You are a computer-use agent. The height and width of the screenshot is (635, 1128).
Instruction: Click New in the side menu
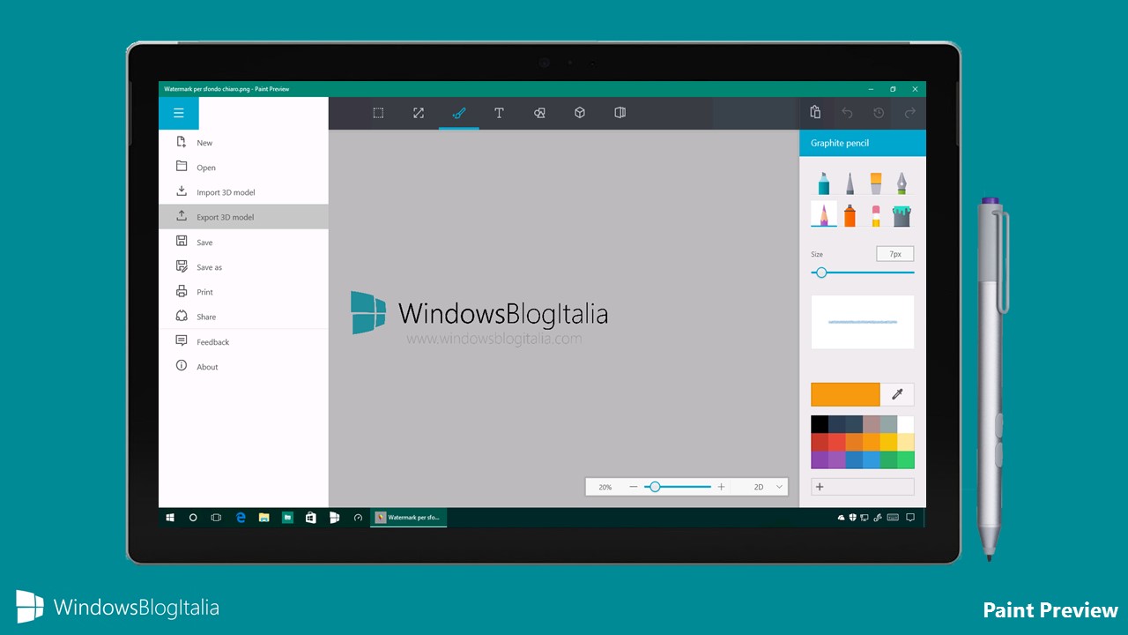243,142
